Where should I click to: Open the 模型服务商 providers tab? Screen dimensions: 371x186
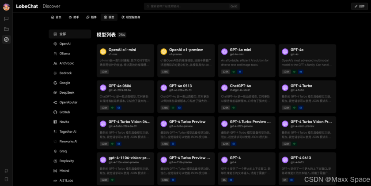click(131, 17)
